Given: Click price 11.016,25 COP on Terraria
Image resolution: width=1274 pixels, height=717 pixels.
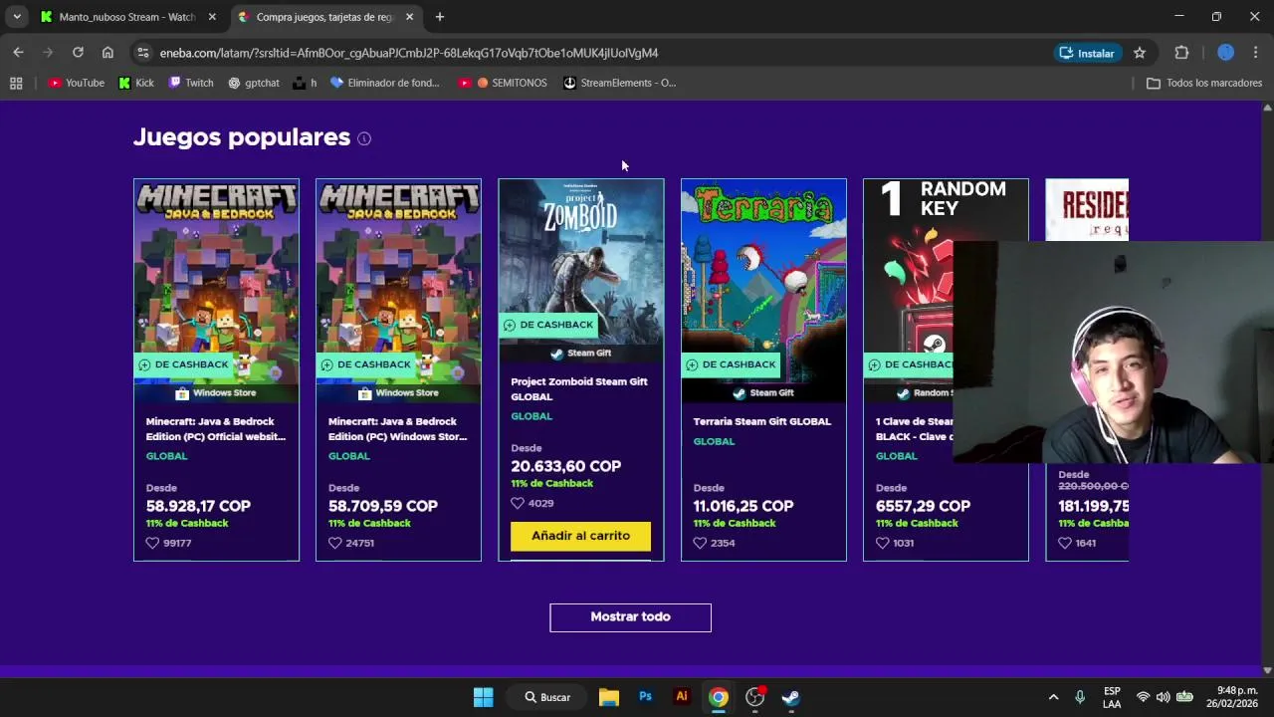Looking at the screenshot, I should 743,506.
